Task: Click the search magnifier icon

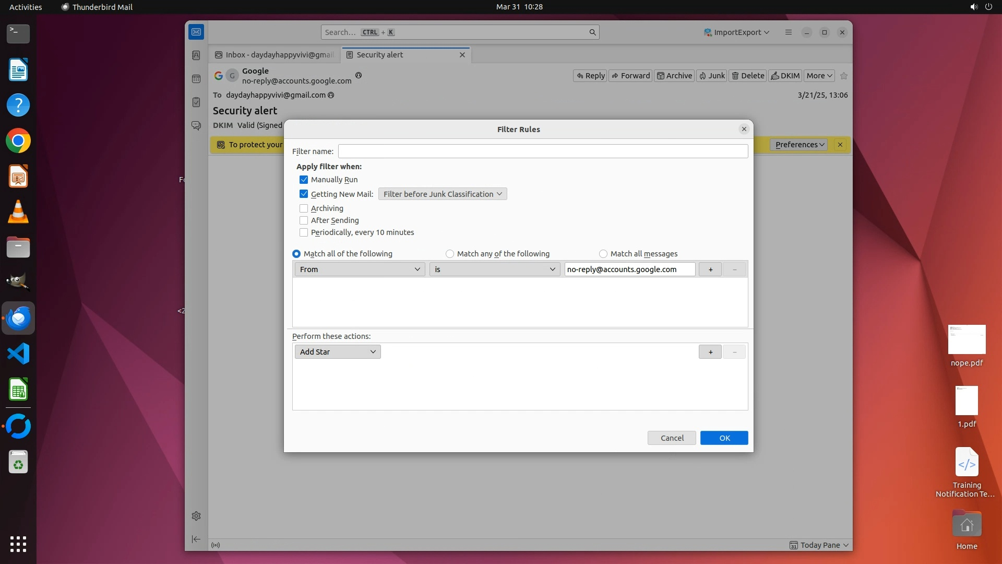Action: click(592, 32)
